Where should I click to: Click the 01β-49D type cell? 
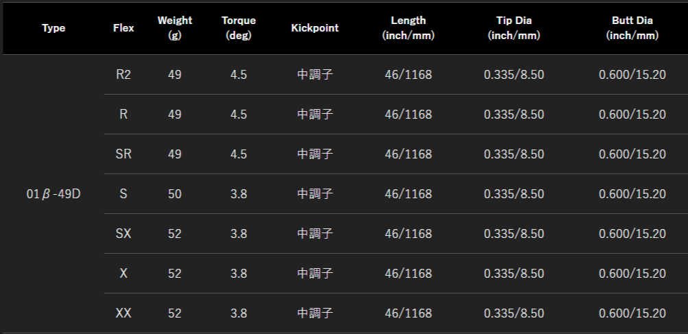tap(54, 194)
